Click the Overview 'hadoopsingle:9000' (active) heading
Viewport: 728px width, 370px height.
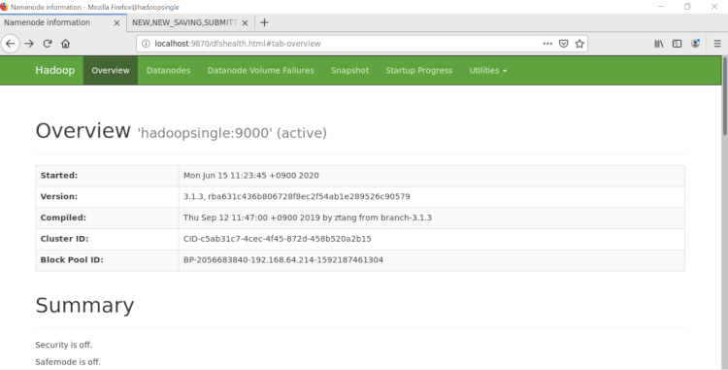182,131
